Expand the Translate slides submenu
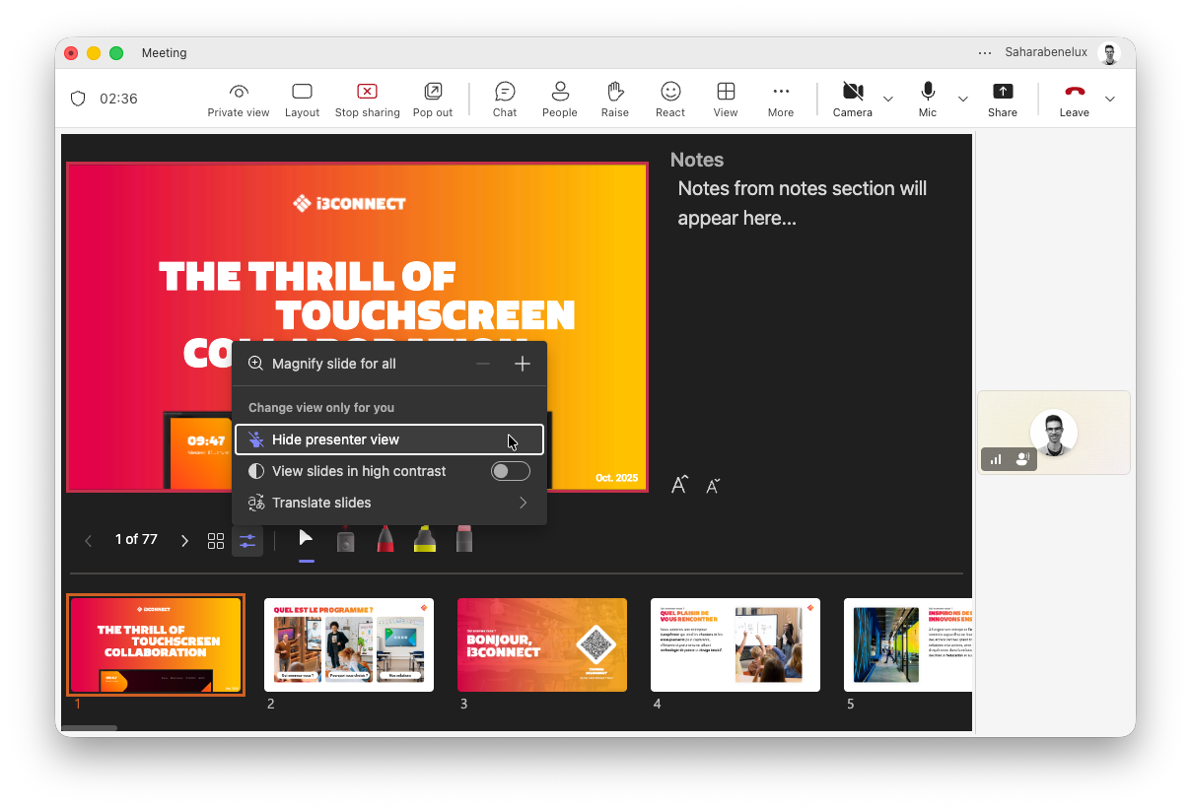1191x810 pixels. [x=389, y=503]
